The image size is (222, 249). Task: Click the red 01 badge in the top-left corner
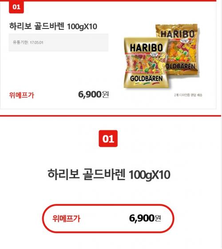pyautogui.click(x=16, y=7)
